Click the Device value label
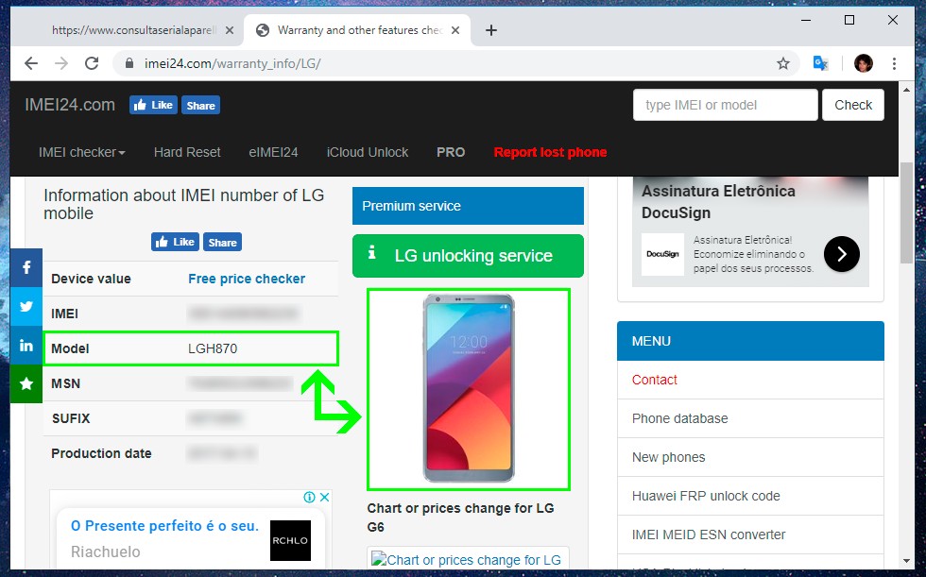Image resolution: width=926 pixels, height=577 pixels. (x=91, y=279)
